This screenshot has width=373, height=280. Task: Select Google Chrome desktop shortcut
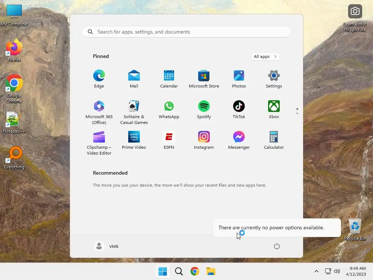pyautogui.click(x=14, y=89)
